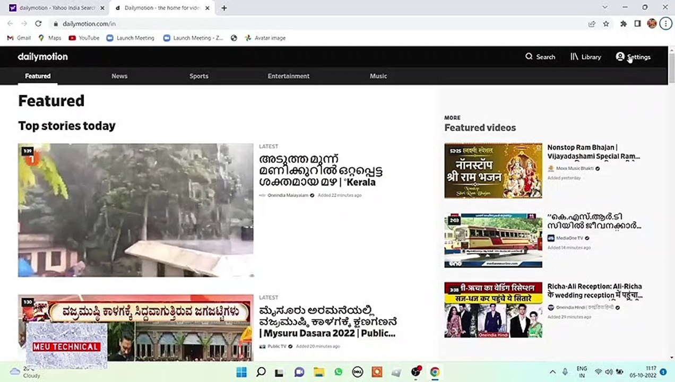The height and width of the screenshot is (382, 675).
Task: Play Ram Bhajan featured thumbnail
Action: 493,170
